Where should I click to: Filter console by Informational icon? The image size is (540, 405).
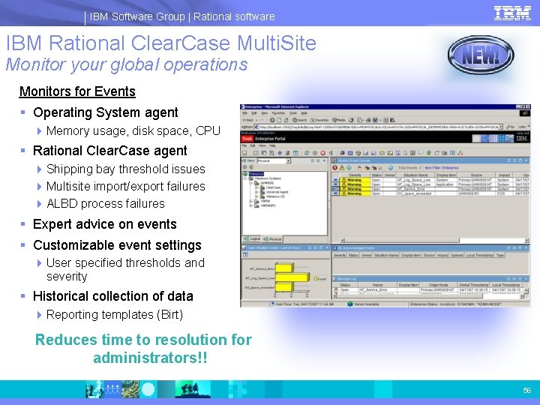coord(349,168)
